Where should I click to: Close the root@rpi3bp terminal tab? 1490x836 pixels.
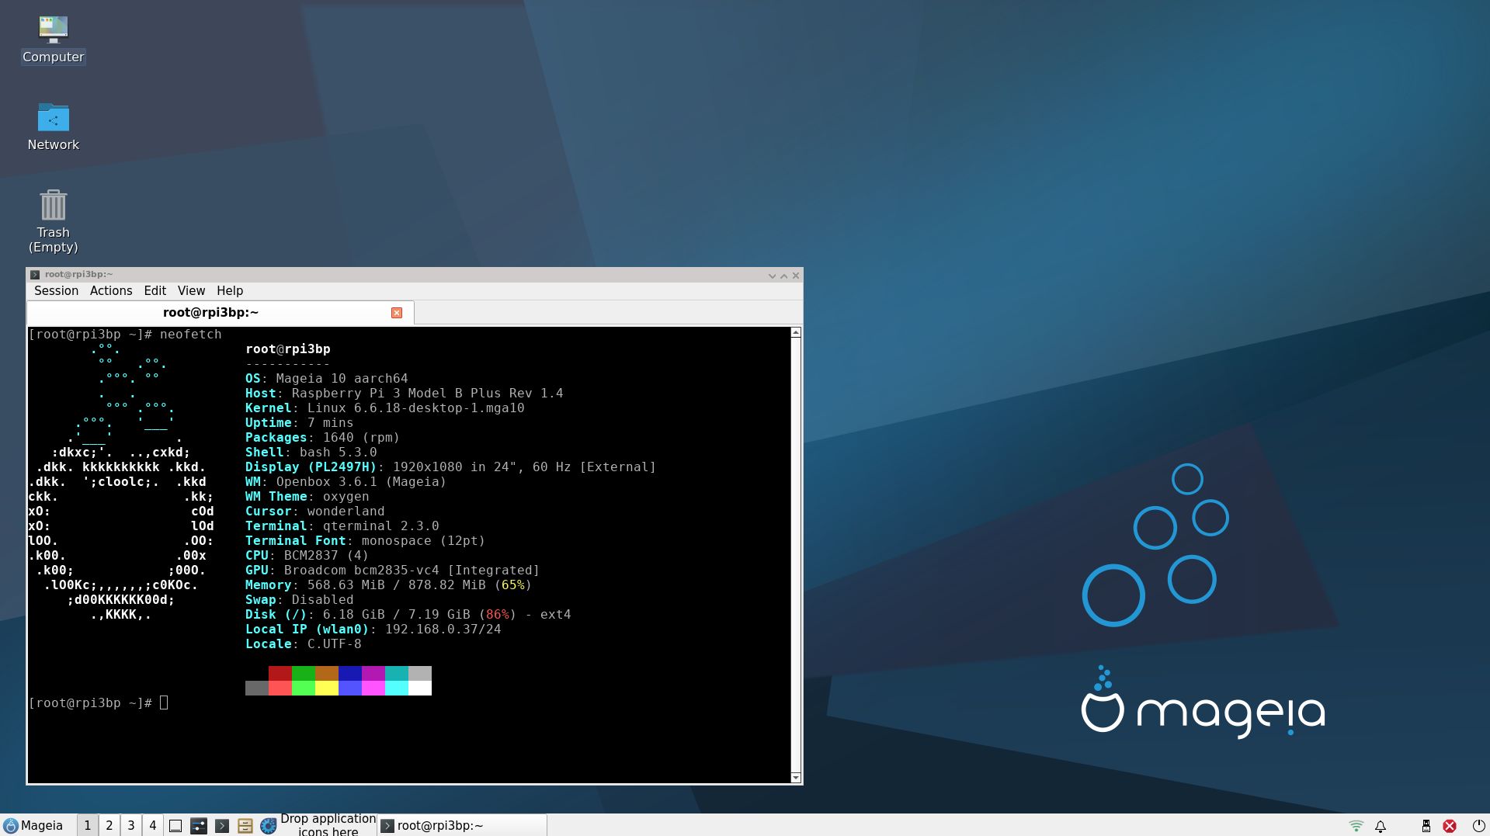tap(397, 313)
